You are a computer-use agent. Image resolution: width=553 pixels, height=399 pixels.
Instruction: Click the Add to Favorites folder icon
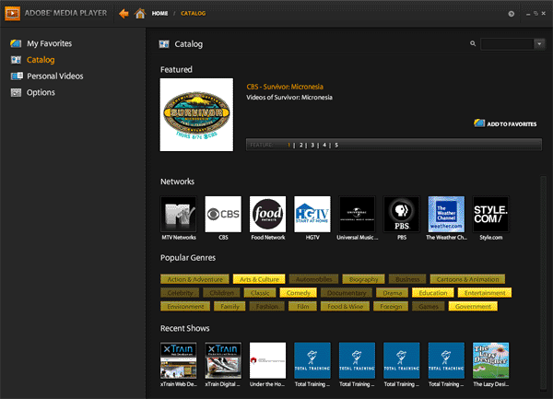click(x=479, y=123)
